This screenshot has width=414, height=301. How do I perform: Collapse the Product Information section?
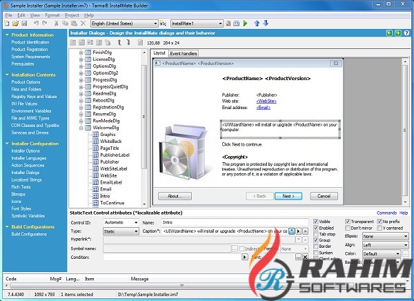click(x=7, y=35)
